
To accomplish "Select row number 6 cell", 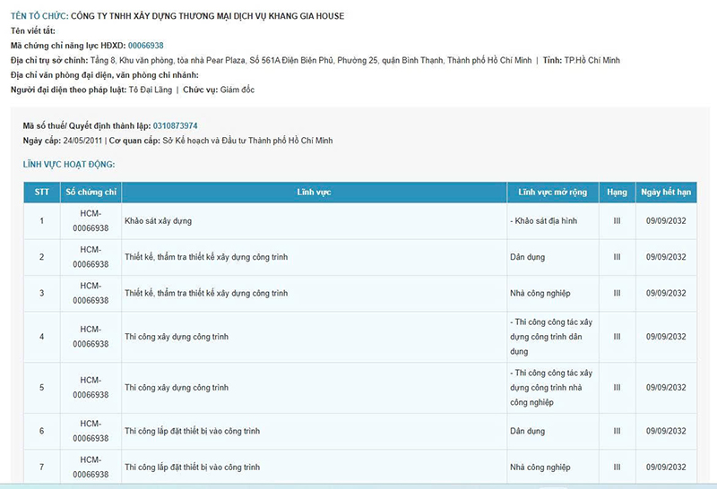I will coord(41,431).
